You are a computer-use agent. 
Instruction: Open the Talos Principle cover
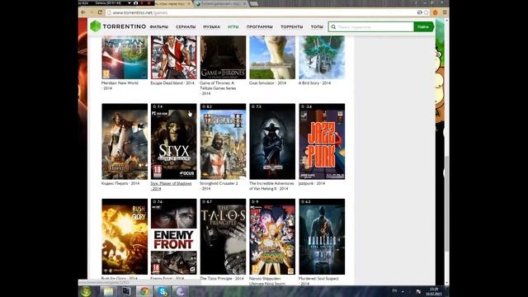223,237
